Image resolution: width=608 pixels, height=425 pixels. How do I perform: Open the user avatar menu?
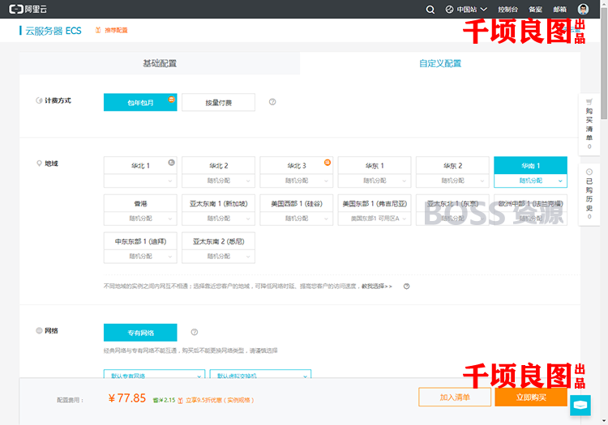[583, 9]
